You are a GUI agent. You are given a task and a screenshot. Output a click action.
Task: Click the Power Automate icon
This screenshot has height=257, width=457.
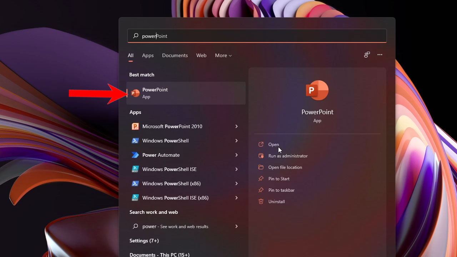[135, 155]
